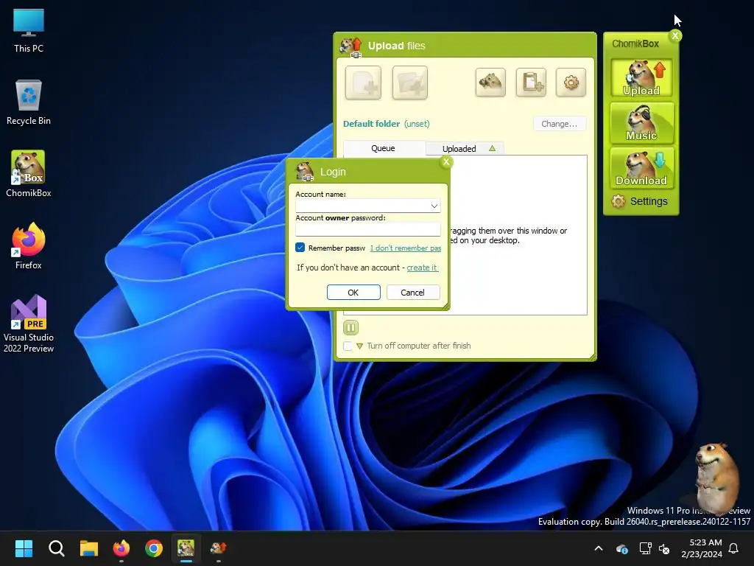Click the hamster account icon in upload toolbar
Viewport: 754px width, 566px height.
pyautogui.click(x=490, y=83)
